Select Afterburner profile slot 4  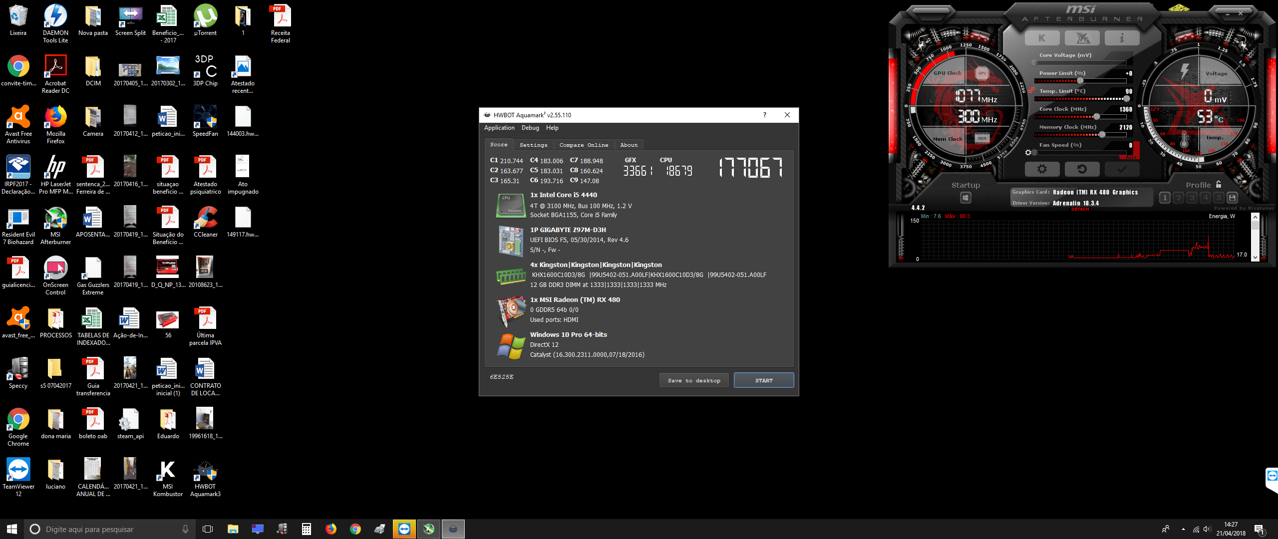1205,198
